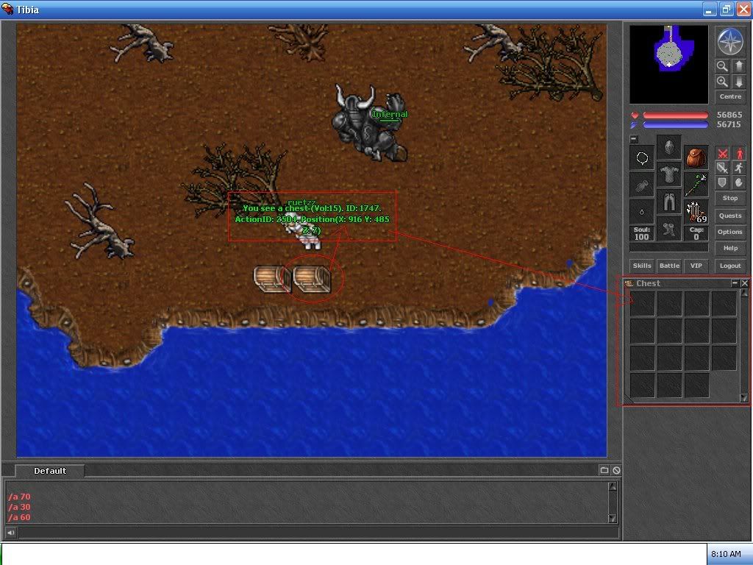The height and width of the screenshot is (565, 753).
Task: Toggle the chat say-mode speaker icon
Action: 10,533
